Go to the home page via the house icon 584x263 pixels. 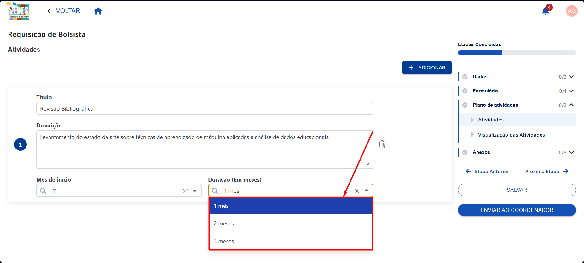[98, 11]
